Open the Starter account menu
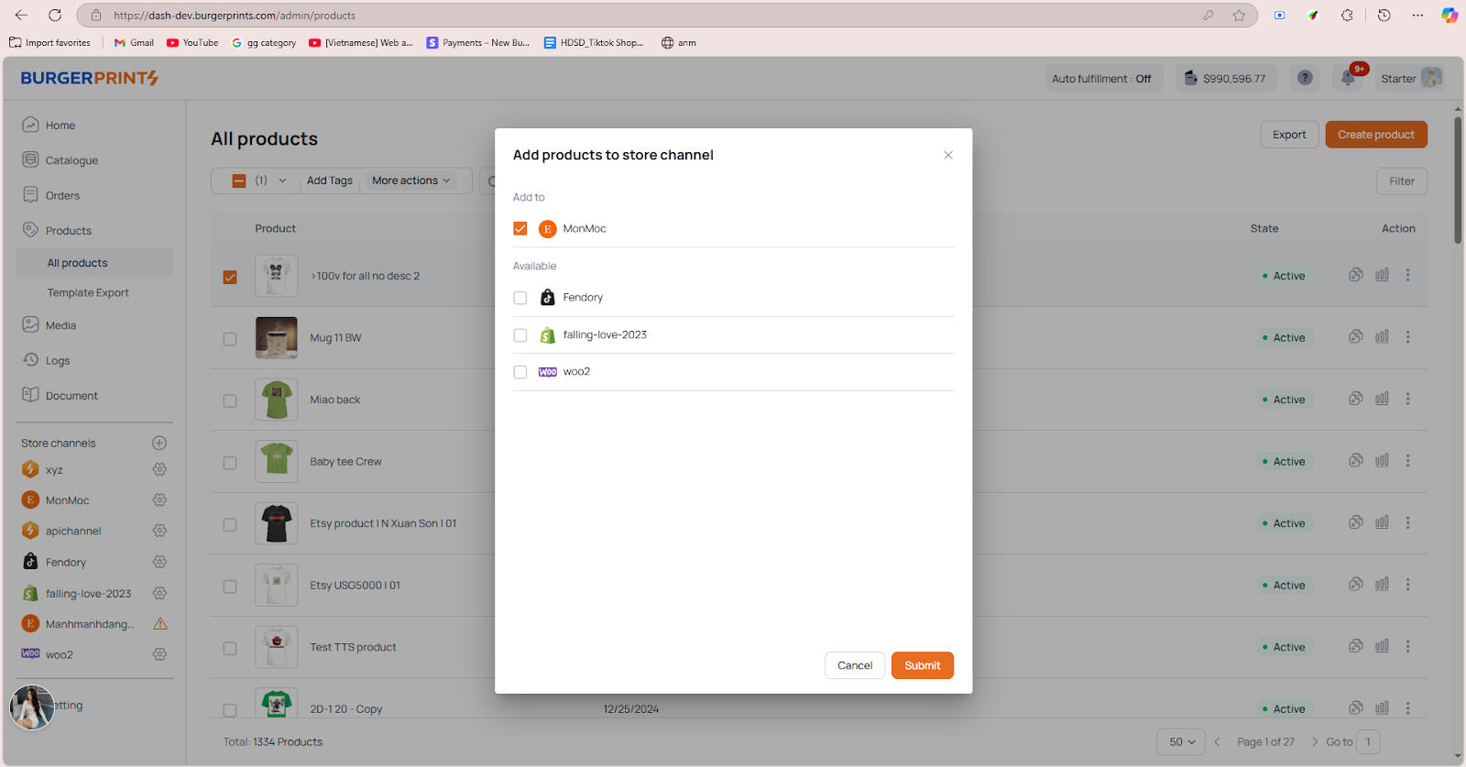1466x767 pixels. [1412, 79]
